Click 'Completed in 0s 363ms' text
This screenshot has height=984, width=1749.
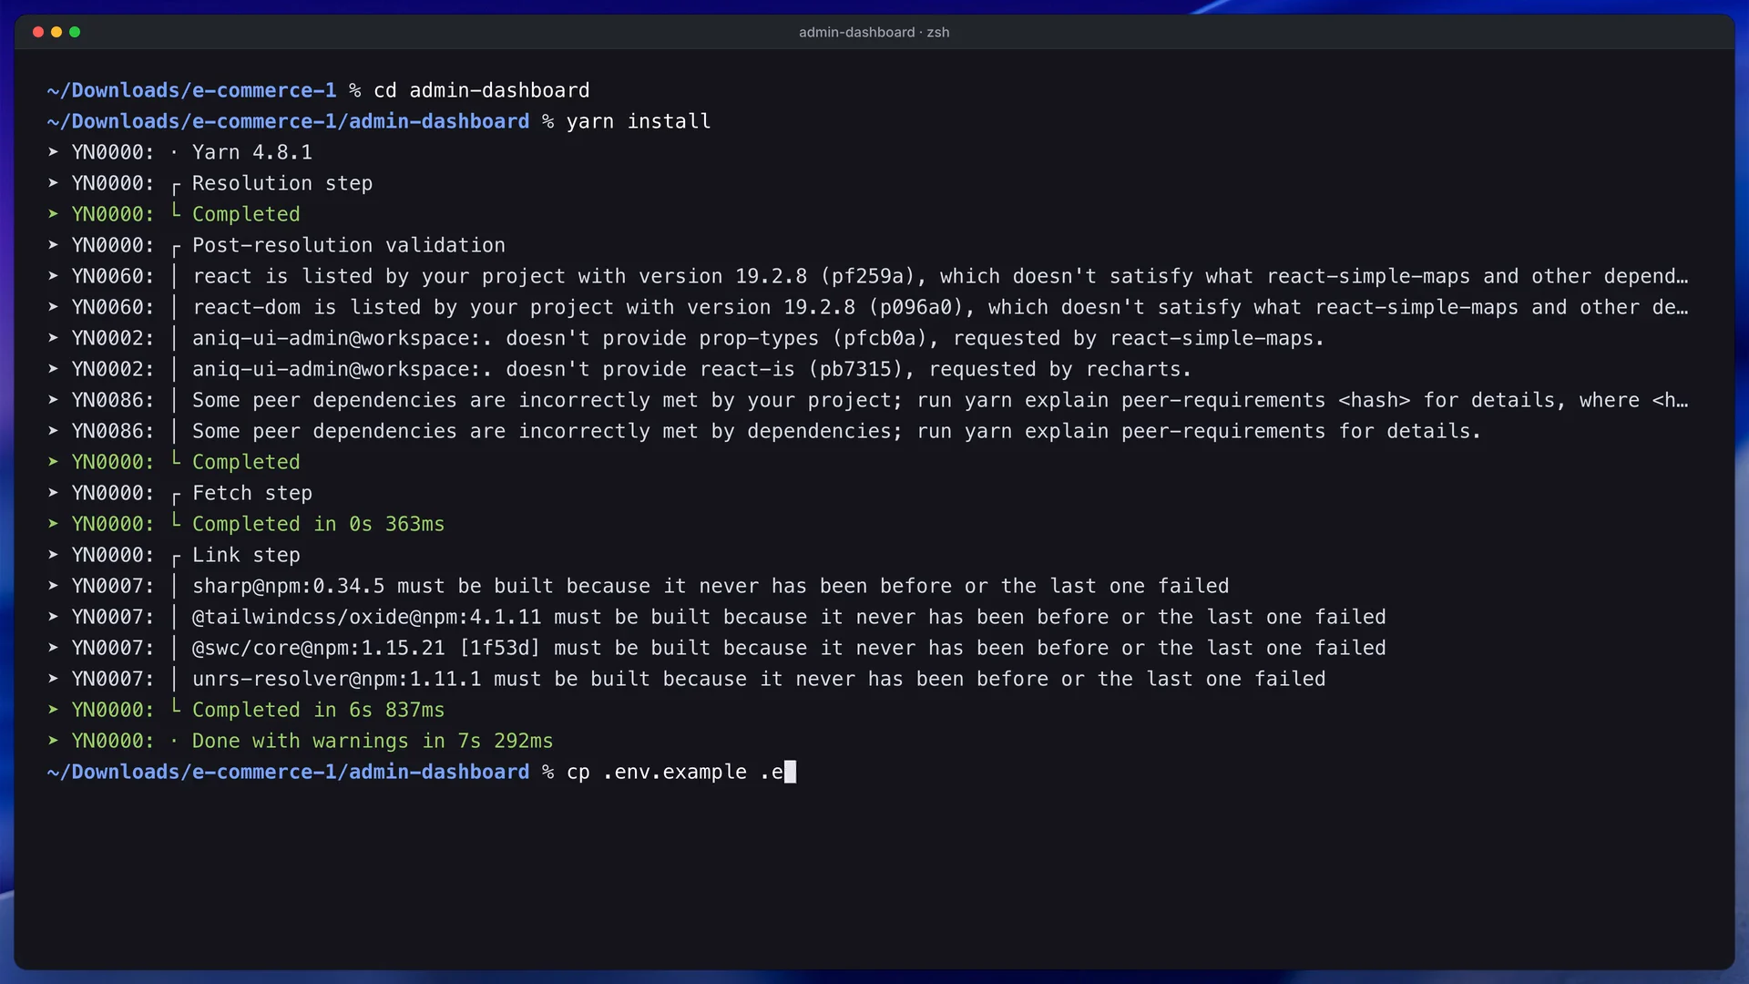pos(318,524)
